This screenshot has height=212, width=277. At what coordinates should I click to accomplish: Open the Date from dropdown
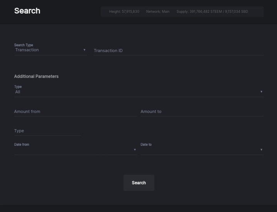[x=76, y=150]
